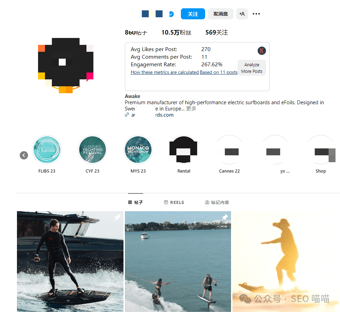Open the Shop story highlight
The width and height of the screenshot is (340, 312).
coord(321,149)
